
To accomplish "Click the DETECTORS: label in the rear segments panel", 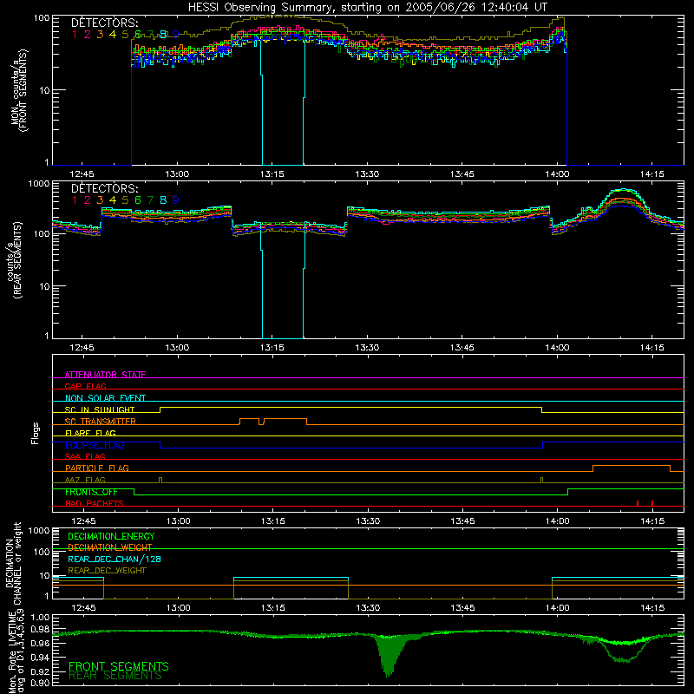I will click(104, 189).
